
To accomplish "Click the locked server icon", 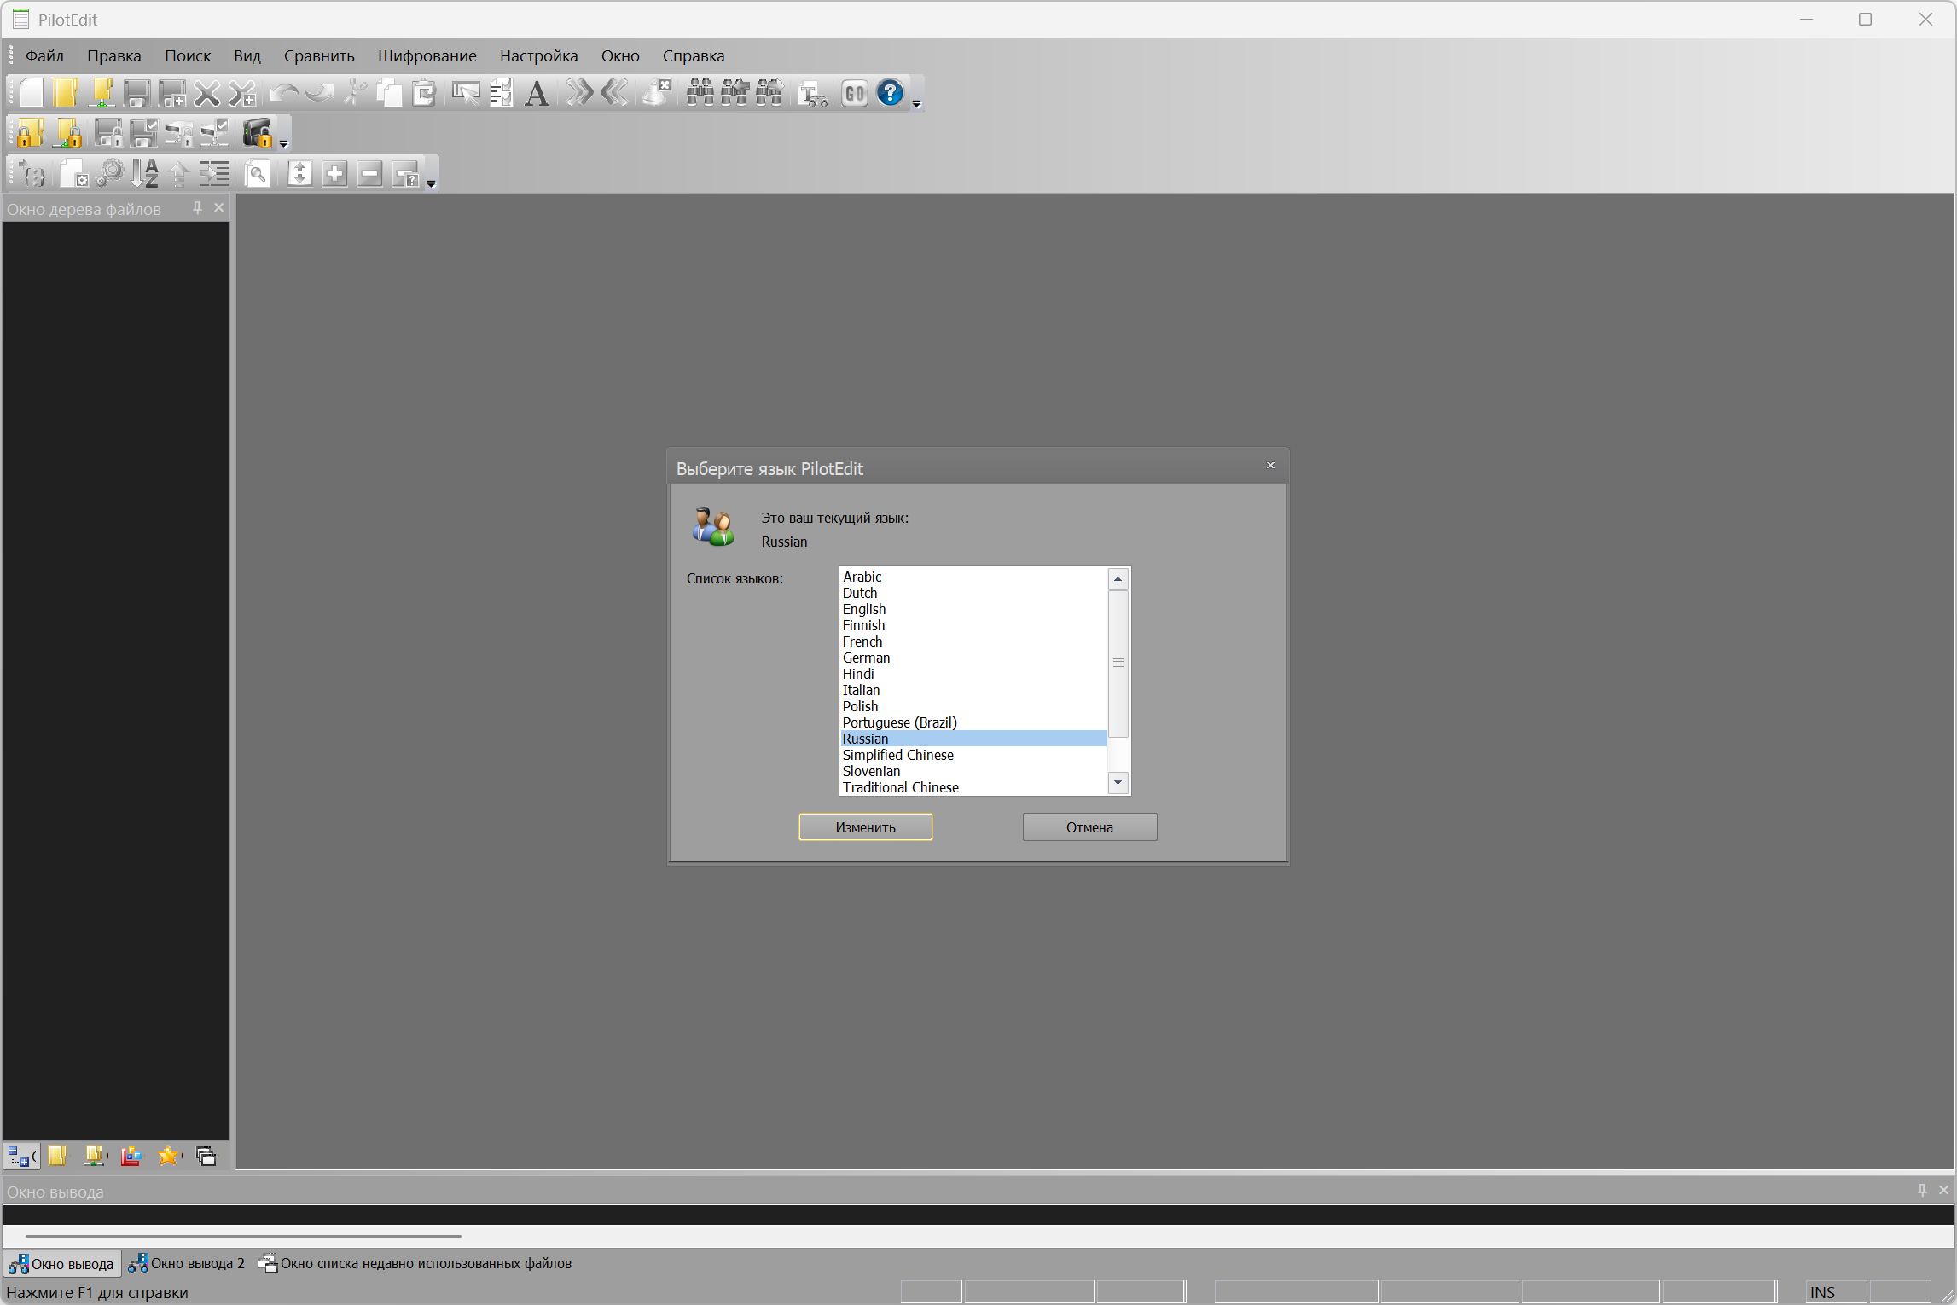I will click(x=258, y=134).
